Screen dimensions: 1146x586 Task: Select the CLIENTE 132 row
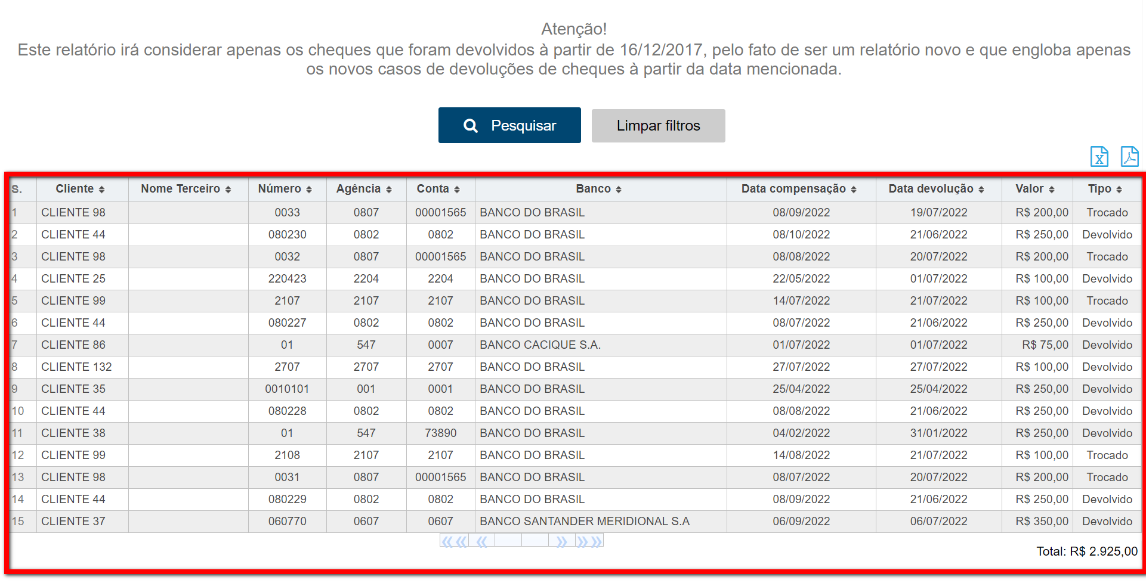pyautogui.click(x=76, y=367)
